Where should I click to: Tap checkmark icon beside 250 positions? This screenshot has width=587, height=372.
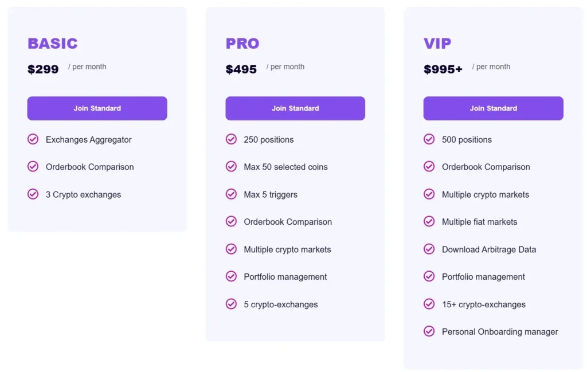pyautogui.click(x=231, y=139)
